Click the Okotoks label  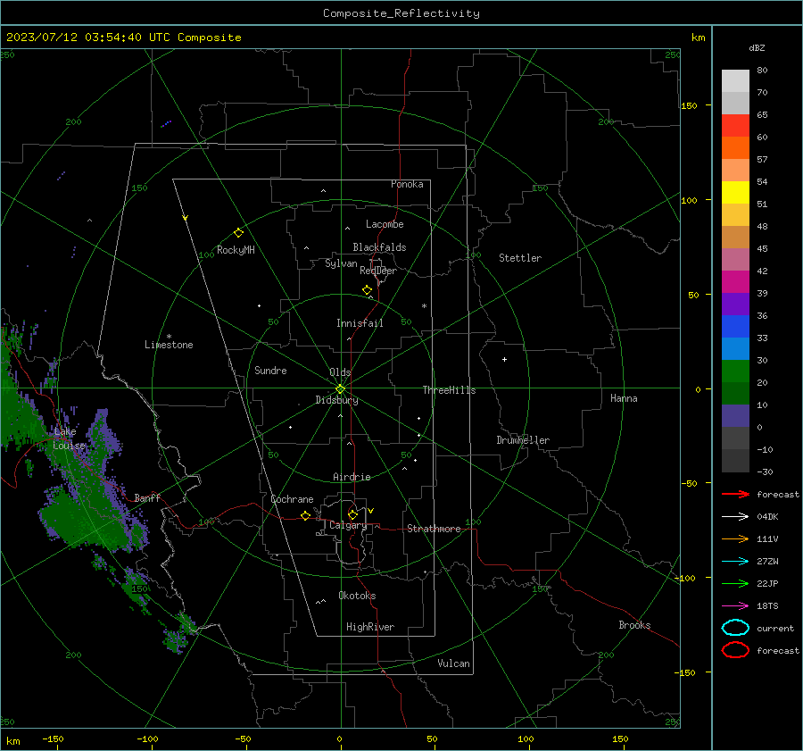coord(357,596)
